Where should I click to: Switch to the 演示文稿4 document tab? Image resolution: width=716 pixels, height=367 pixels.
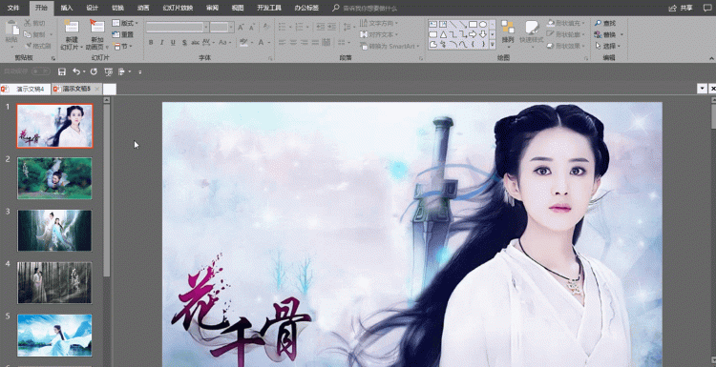point(26,89)
